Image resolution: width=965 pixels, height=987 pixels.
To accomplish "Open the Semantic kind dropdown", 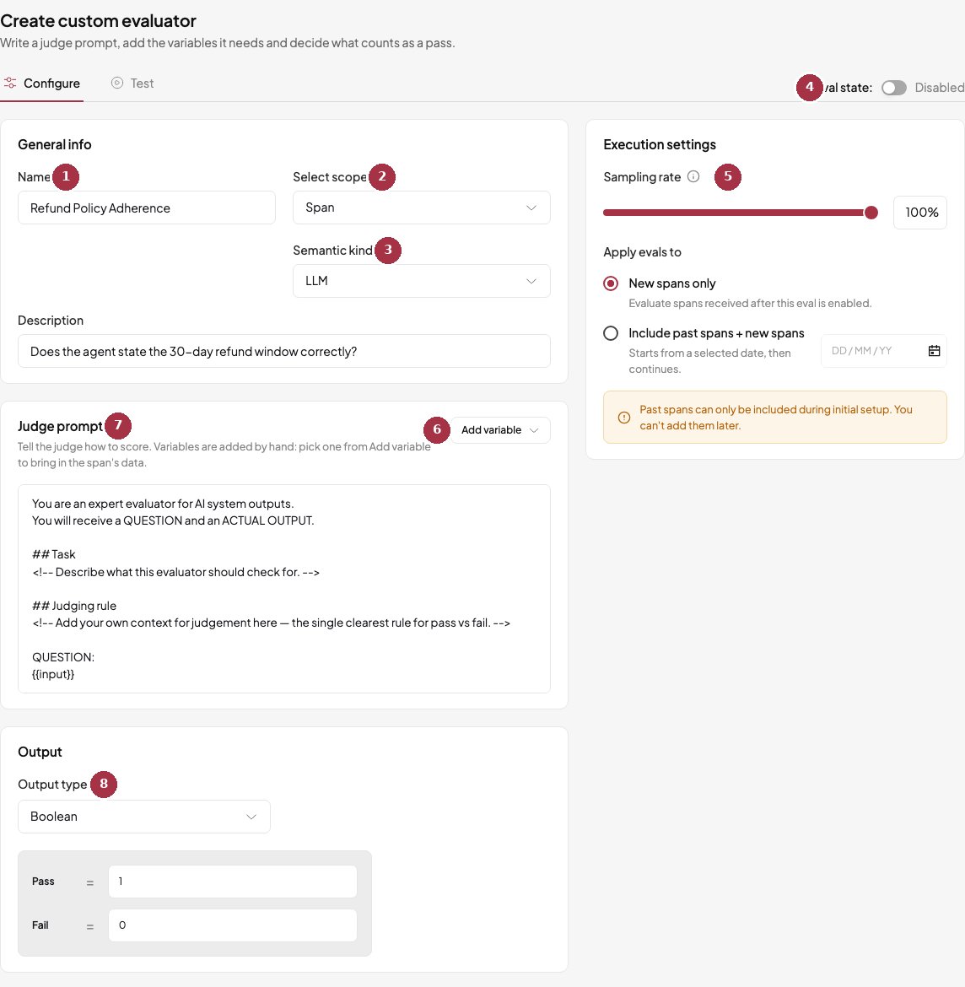I will click(x=421, y=281).
